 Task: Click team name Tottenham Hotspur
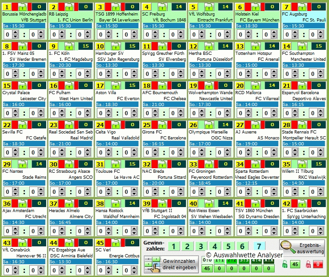pos(254,53)
